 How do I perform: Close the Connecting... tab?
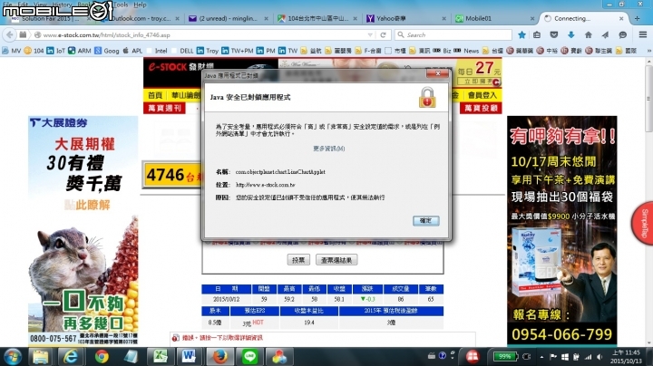pyautogui.click(x=621, y=18)
